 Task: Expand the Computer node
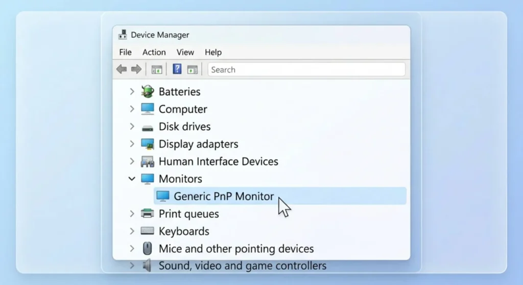point(132,109)
